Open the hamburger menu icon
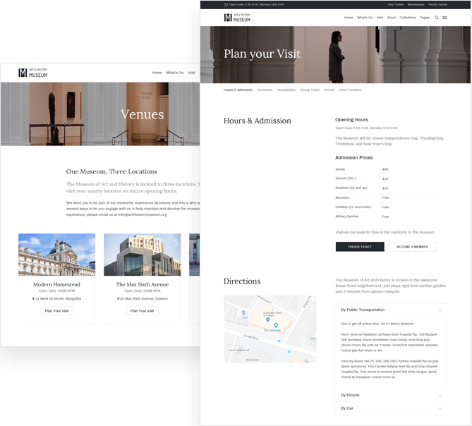472x426 pixels. click(444, 18)
